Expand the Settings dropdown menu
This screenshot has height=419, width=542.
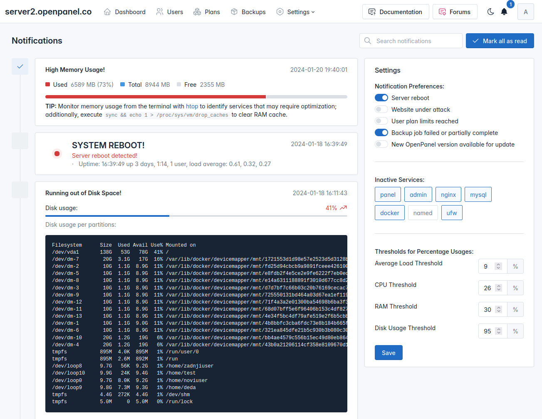pos(296,12)
